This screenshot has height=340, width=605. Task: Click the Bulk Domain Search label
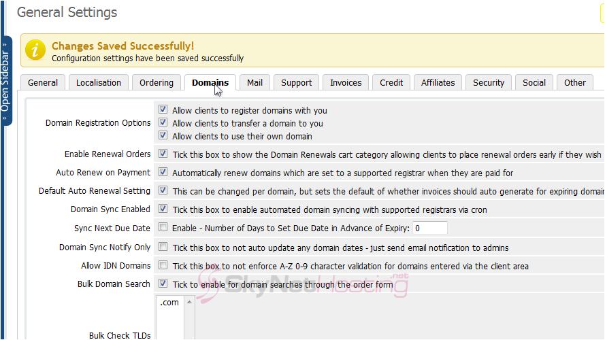[114, 284]
